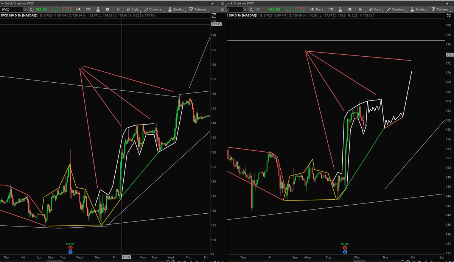Pin the left Quick Chart window
The width and height of the screenshot is (454, 262).
click(x=213, y=3)
